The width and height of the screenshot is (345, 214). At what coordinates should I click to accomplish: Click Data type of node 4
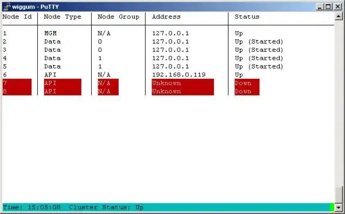point(52,58)
